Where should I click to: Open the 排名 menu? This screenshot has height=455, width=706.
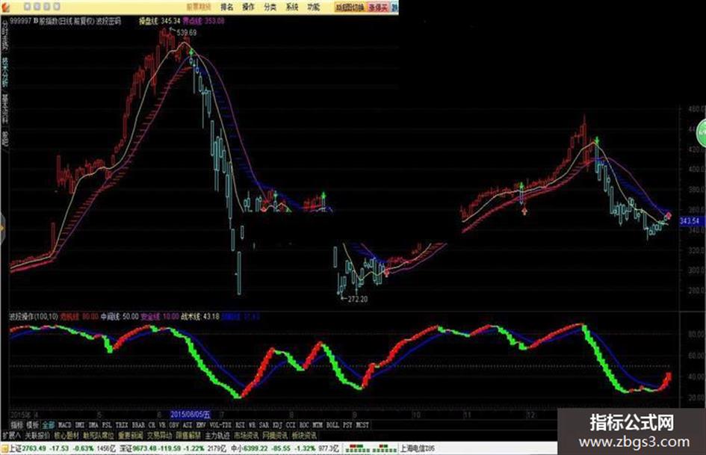227,7
